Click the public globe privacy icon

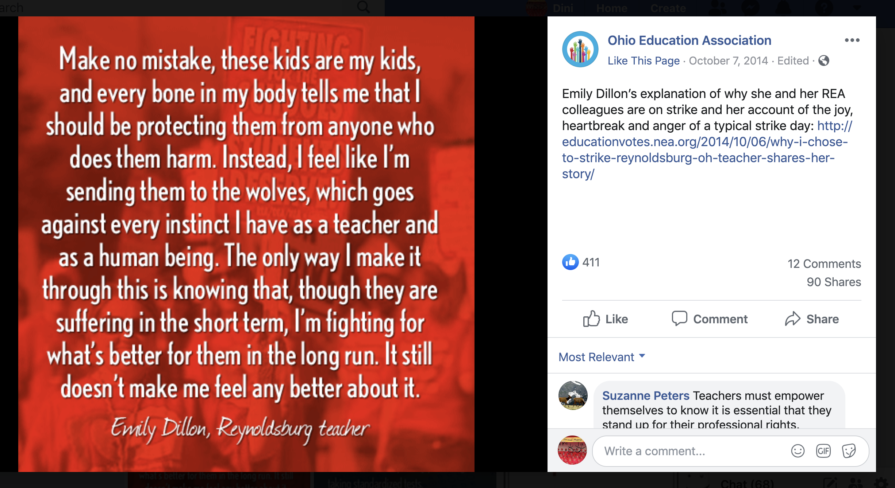(x=823, y=60)
